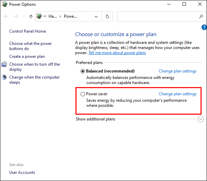Click the Hardware breadcrumb segment
Viewport: 207px width, 181px height.
click(x=53, y=16)
